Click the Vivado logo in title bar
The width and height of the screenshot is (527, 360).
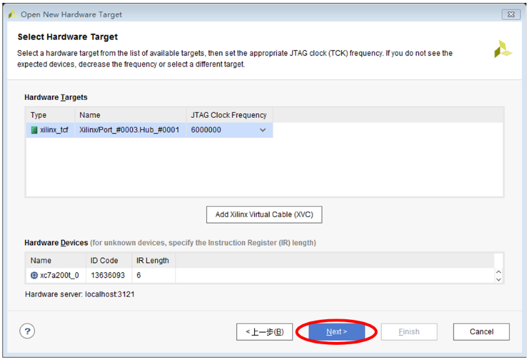(13, 14)
